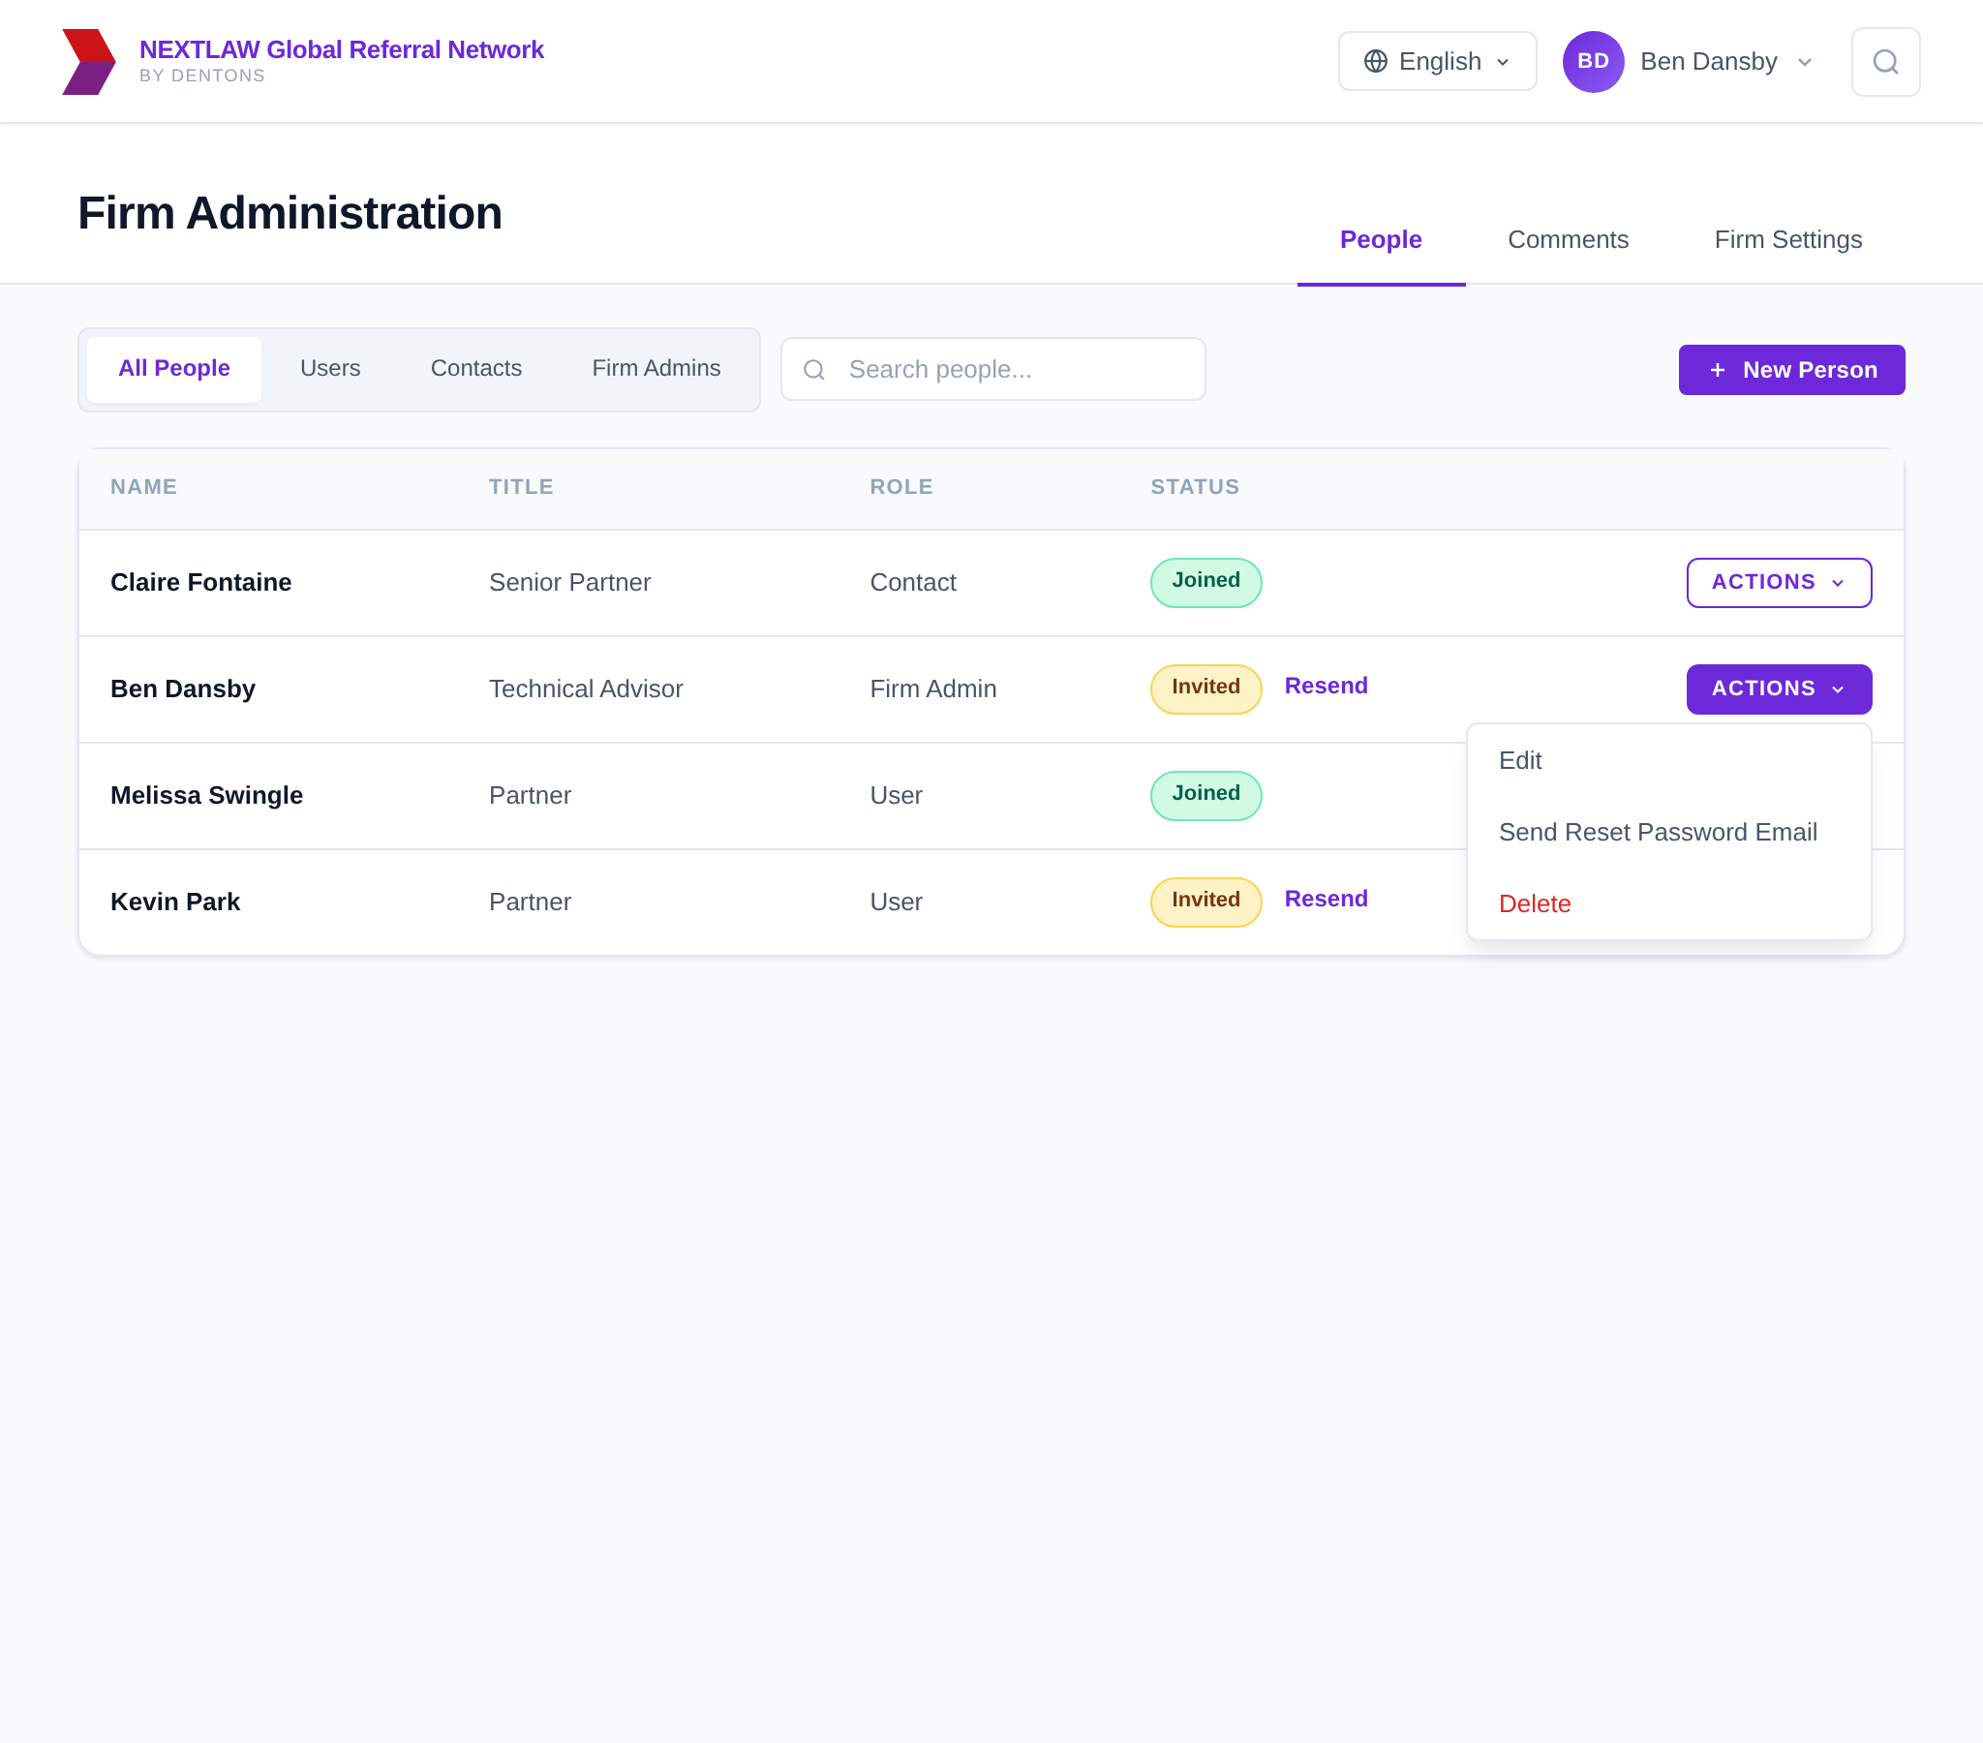Open Actions dropdown for Claire Fontaine
This screenshot has height=1743, width=1983.
[1779, 582]
